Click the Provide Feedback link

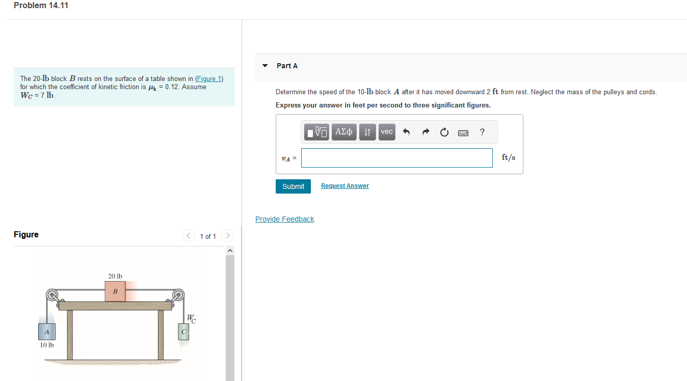click(284, 219)
